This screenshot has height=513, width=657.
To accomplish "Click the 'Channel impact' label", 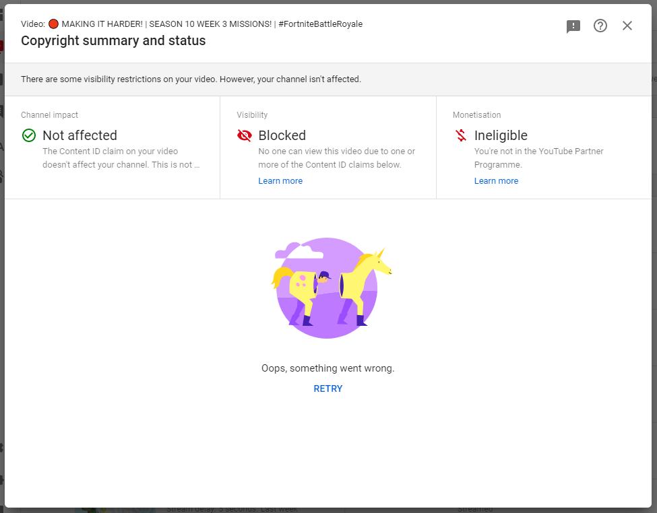I will tap(49, 114).
